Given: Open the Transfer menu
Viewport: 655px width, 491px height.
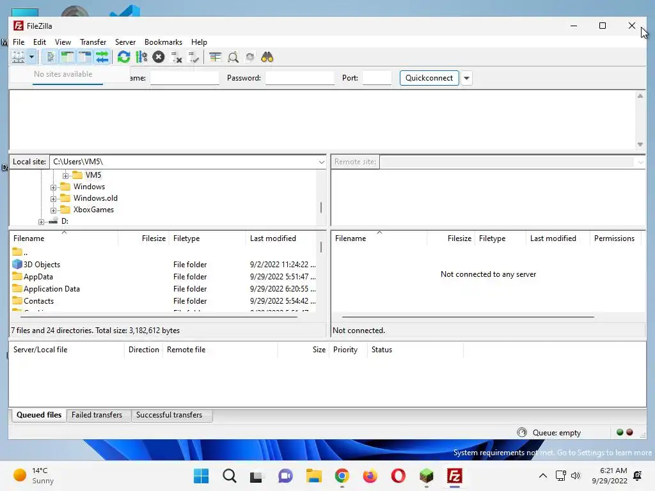Looking at the screenshot, I should coord(93,42).
